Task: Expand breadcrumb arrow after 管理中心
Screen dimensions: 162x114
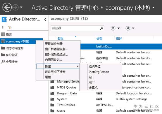Action: click(x=102, y=7)
